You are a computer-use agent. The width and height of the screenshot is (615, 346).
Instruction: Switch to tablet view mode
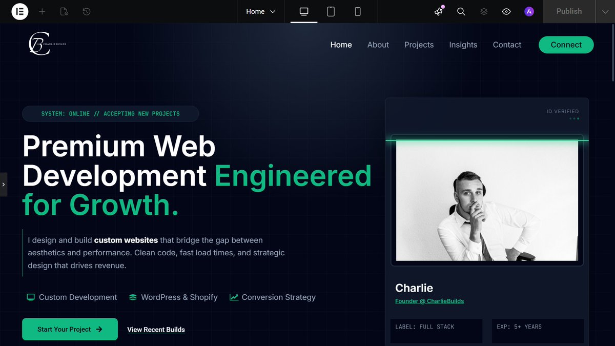tap(331, 11)
